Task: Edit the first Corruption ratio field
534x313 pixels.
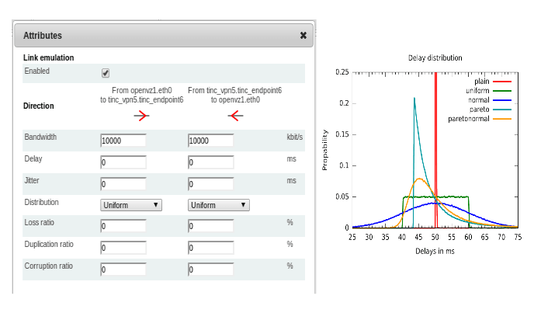Action: [x=123, y=270]
